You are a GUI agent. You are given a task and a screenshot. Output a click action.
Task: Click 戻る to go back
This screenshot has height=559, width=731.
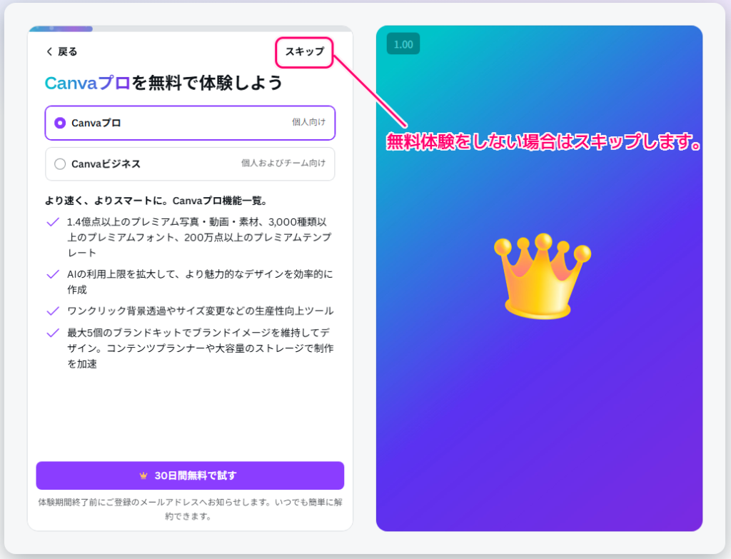point(61,51)
